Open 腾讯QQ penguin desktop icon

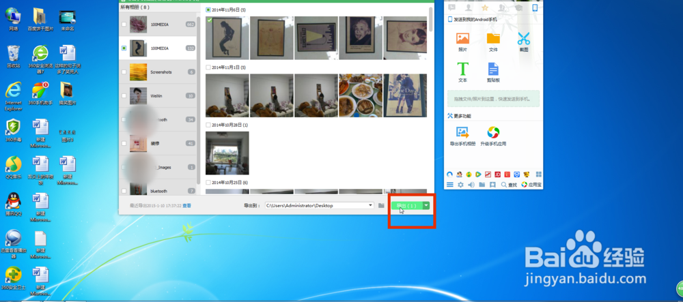click(14, 205)
